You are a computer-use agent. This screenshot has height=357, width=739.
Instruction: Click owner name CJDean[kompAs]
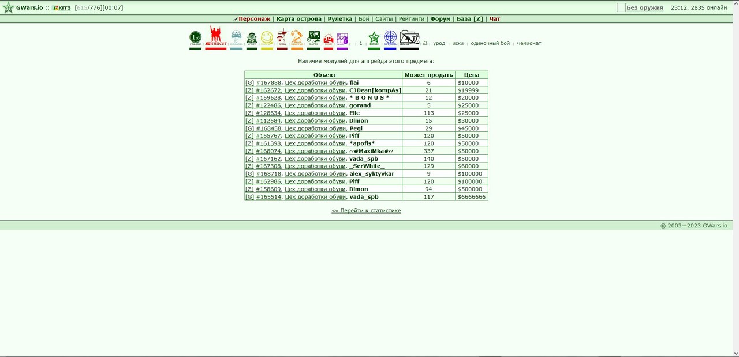click(x=375, y=90)
